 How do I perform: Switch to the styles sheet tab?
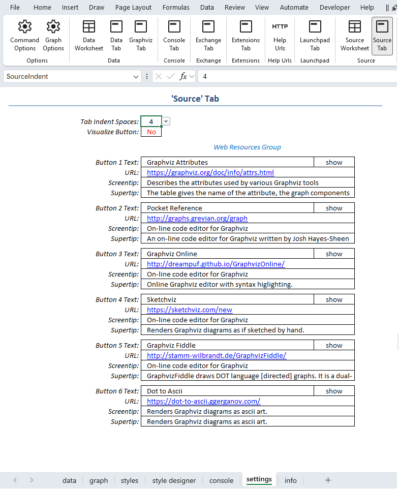130,480
